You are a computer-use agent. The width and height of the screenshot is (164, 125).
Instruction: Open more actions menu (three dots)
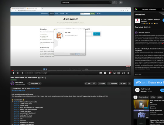pyautogui.click(x=129, y=83)
